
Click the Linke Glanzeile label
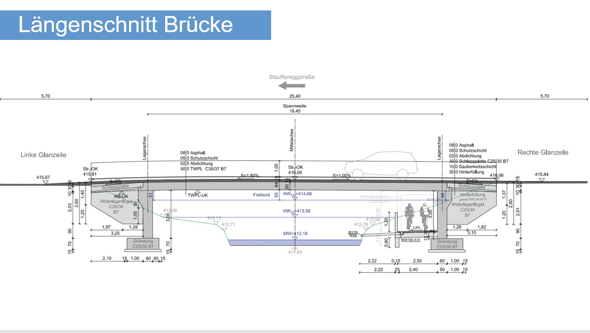[x=43, y=155]
